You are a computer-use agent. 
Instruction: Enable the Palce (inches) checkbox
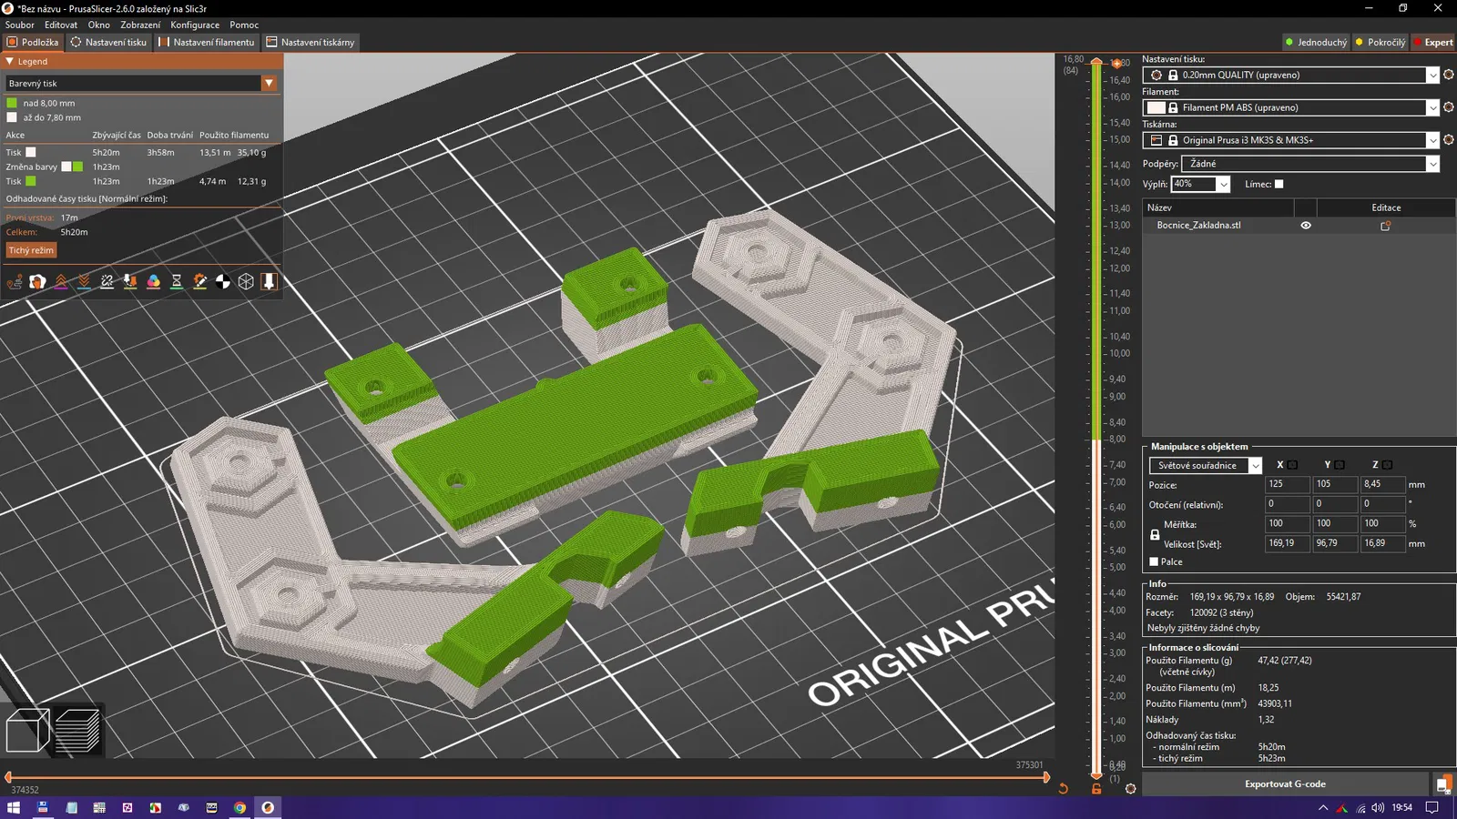[x=1154, y=561]
